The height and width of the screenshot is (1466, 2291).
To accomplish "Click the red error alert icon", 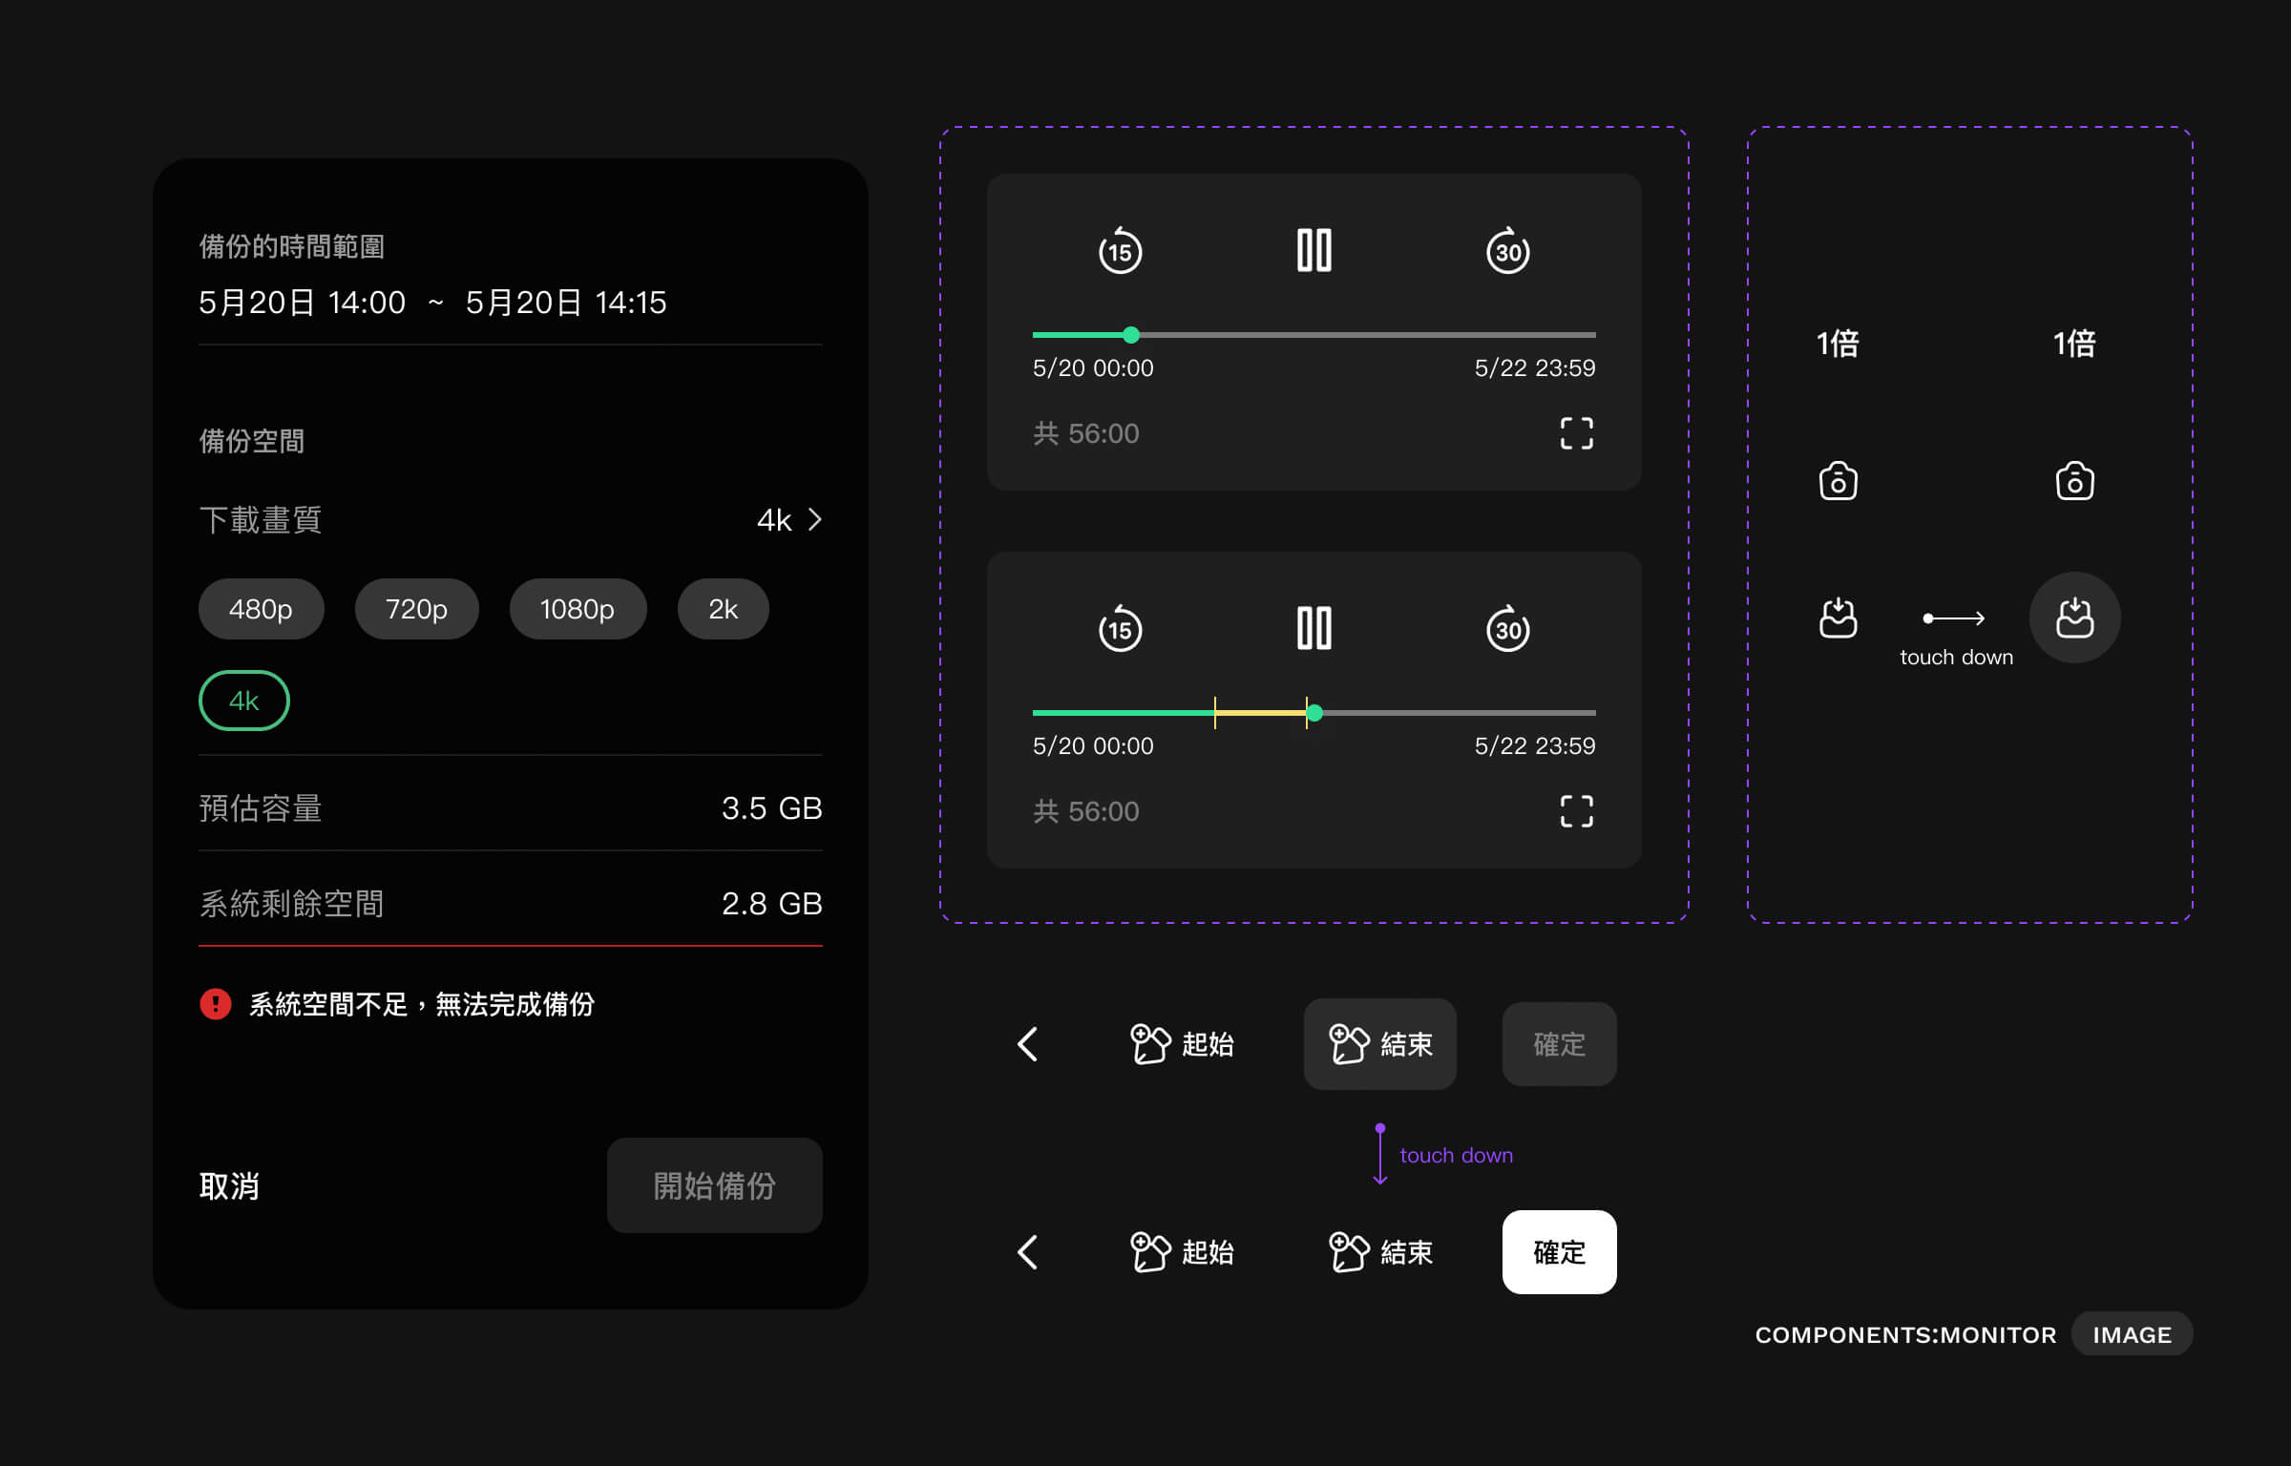I will coord(216,1004).
